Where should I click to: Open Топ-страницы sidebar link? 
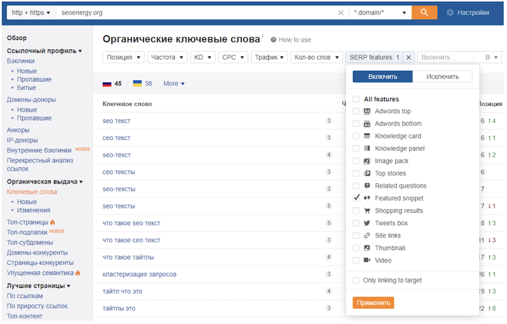(x=27, y=222)
